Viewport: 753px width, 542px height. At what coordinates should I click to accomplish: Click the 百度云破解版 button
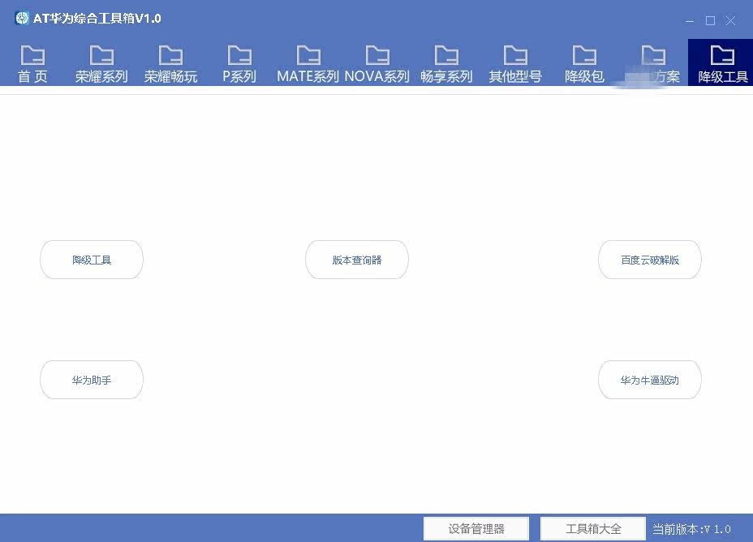(650, 260)
